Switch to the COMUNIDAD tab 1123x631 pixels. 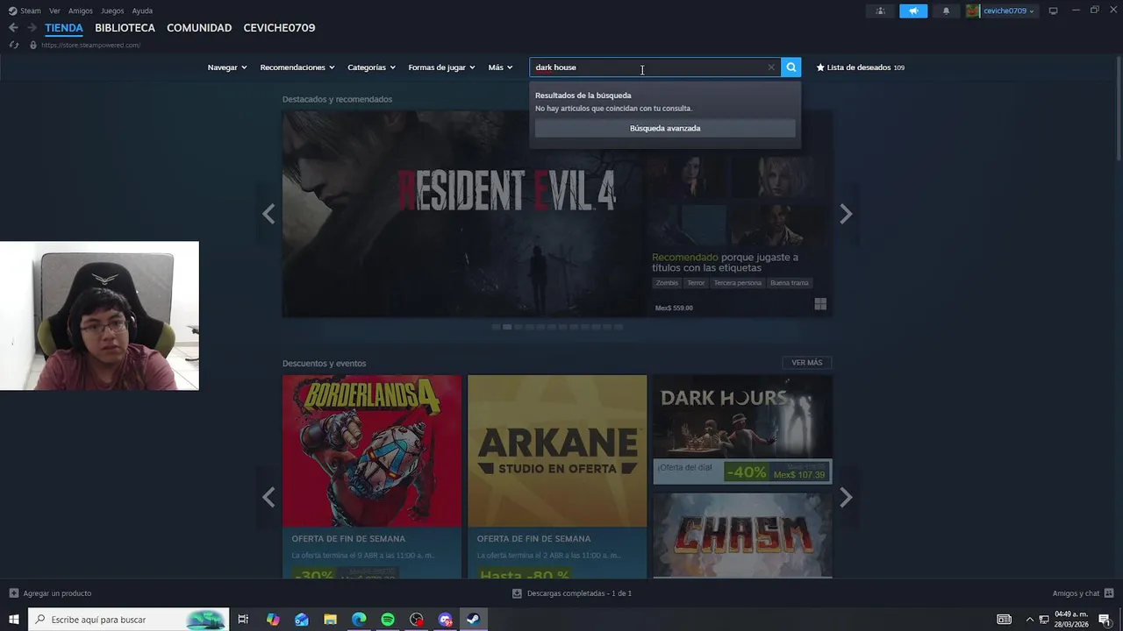pyautogui.click(x=199, y=28)
